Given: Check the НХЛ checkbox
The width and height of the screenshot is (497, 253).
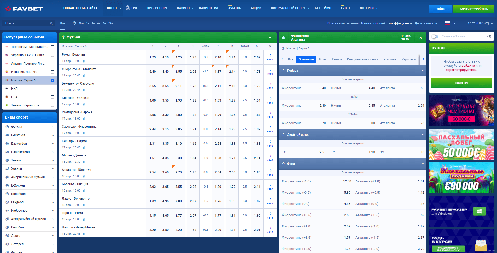Looking at the screenshot, I should pyautogui.click(x=52, y=89).
